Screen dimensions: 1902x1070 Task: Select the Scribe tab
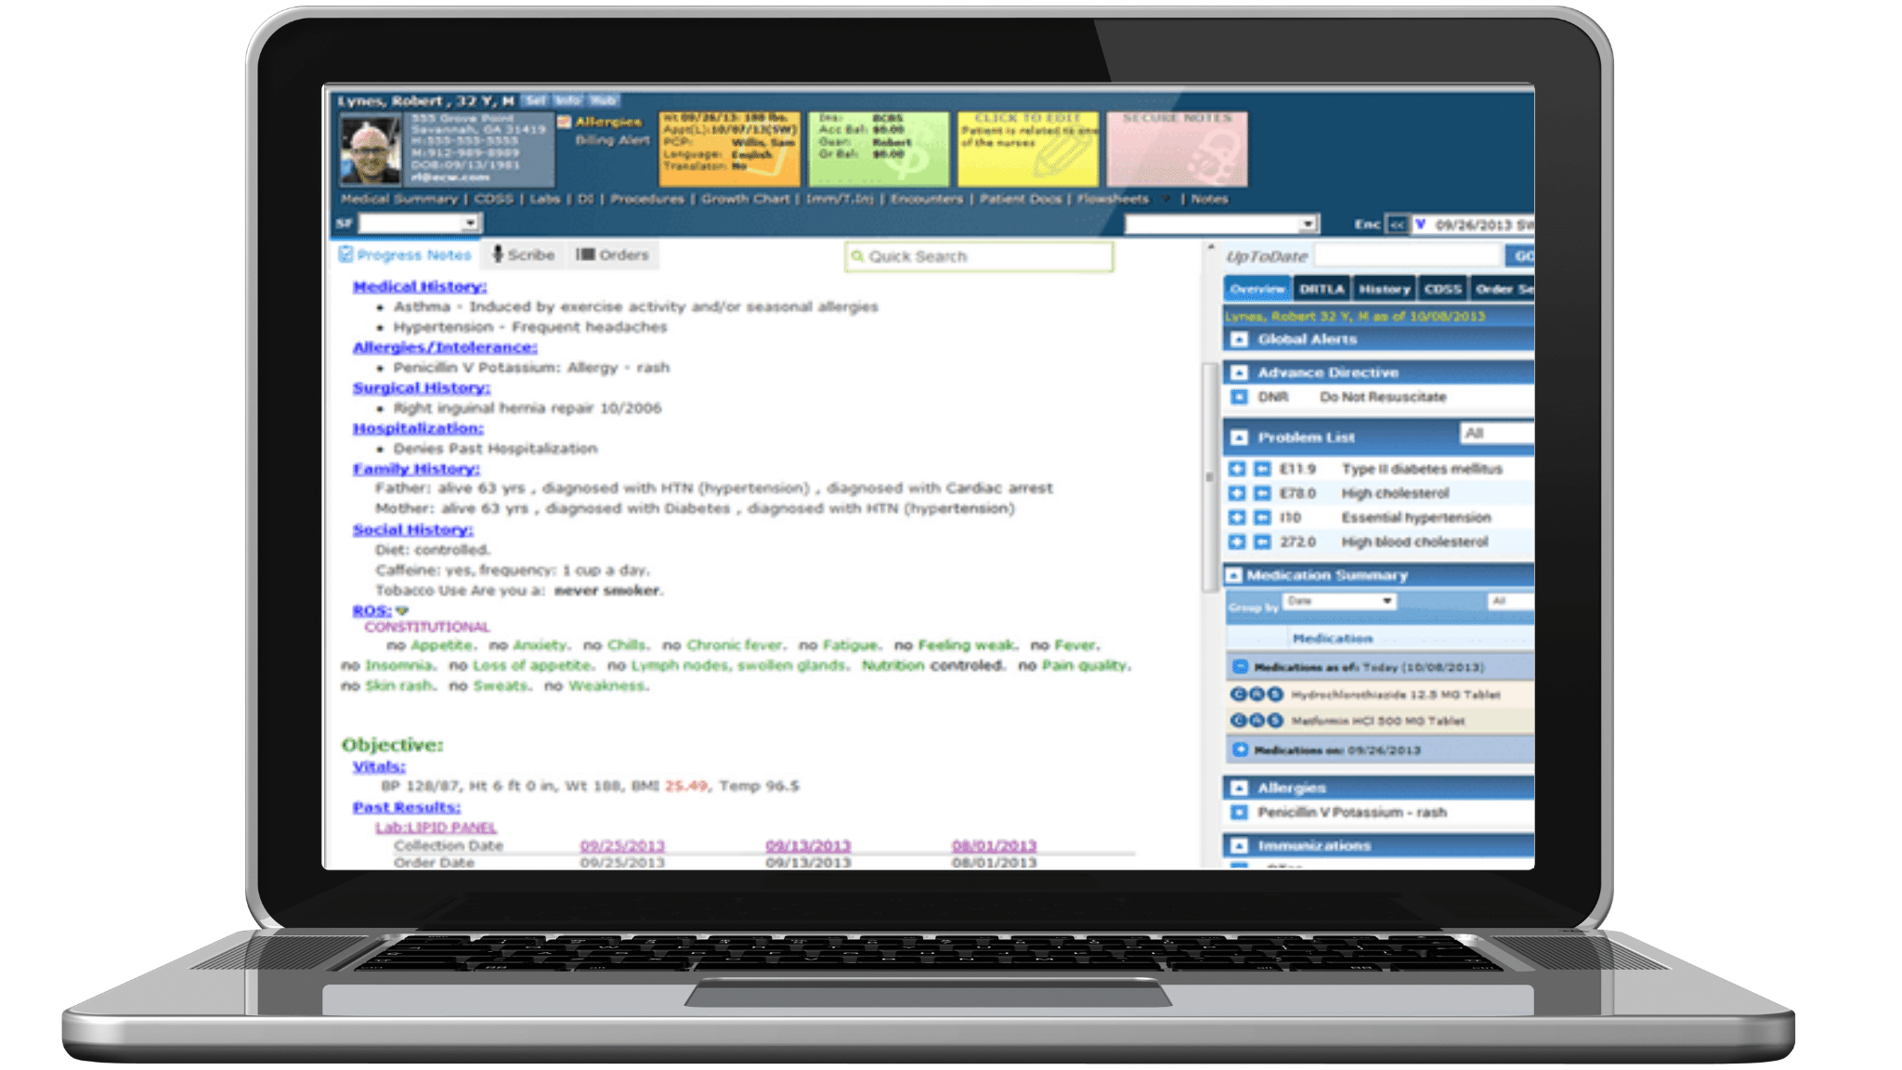(523, 254)
